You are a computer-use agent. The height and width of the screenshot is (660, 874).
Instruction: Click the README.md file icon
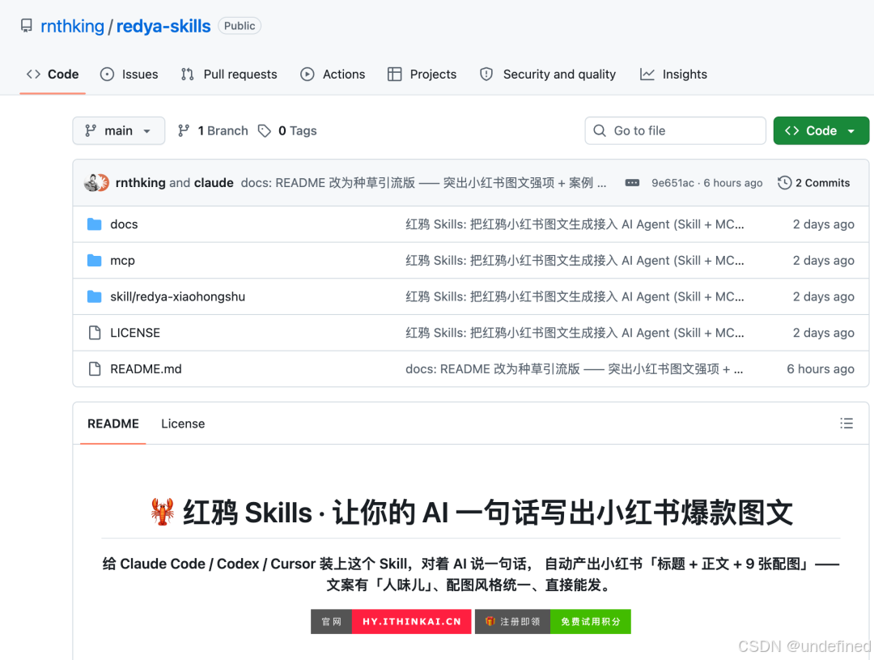(x=95, y=369)
